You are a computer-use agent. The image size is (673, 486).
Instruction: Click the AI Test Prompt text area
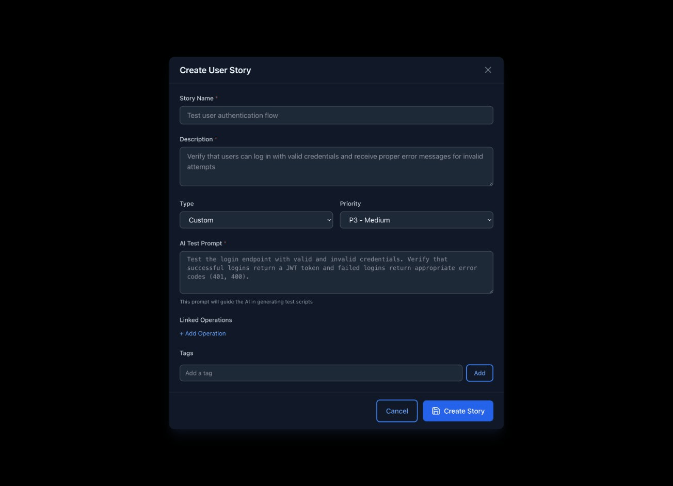(336, 272)
